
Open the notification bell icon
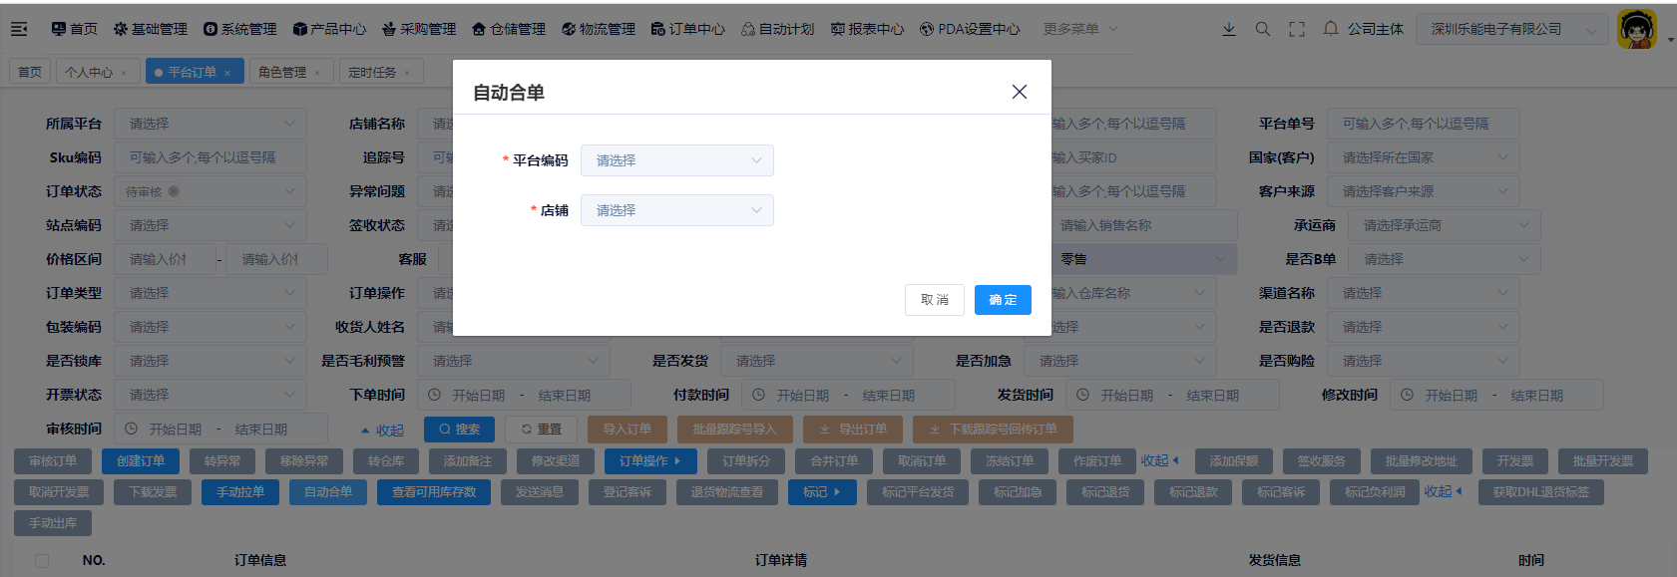[x=1331, y=29]
